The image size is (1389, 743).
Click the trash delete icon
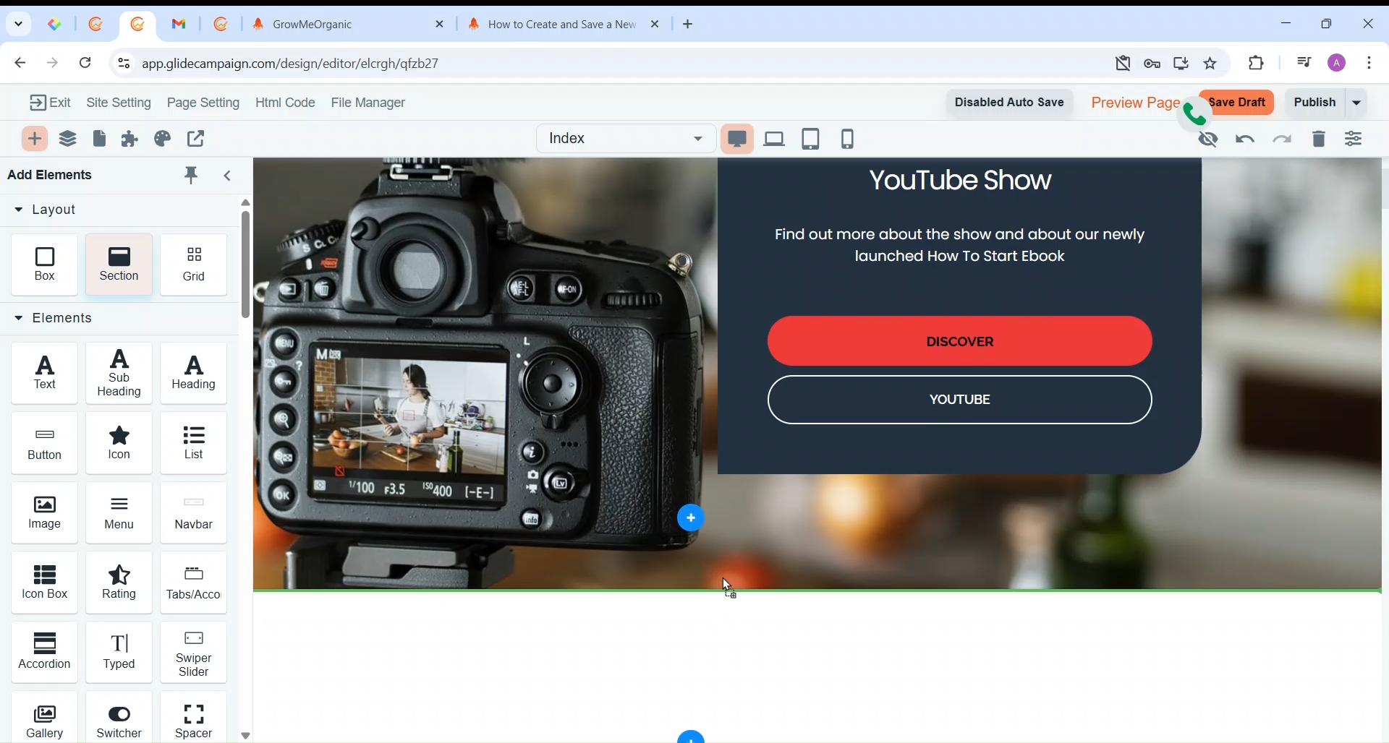tap(1319, 139)
